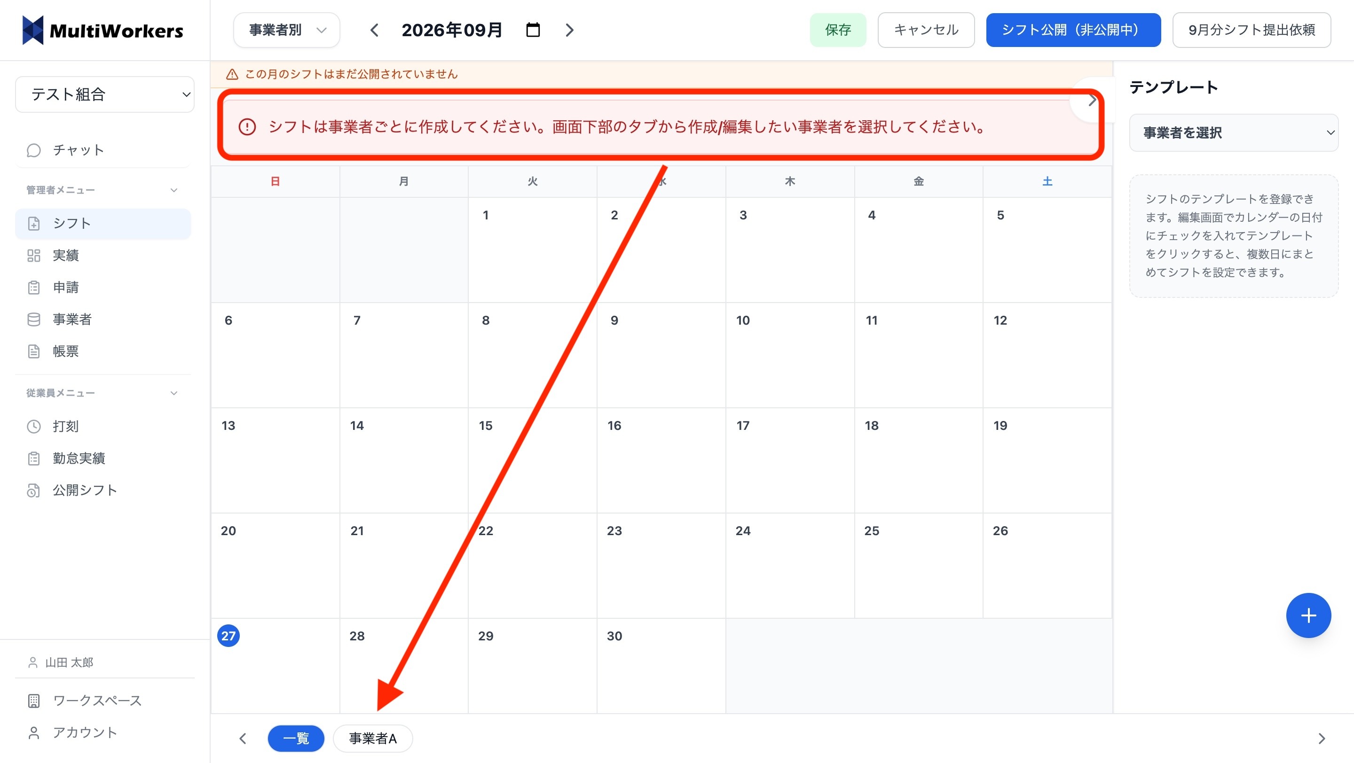Select the 一覧 tab
The height and width of the screenshot is (763, 1354).
296,738
